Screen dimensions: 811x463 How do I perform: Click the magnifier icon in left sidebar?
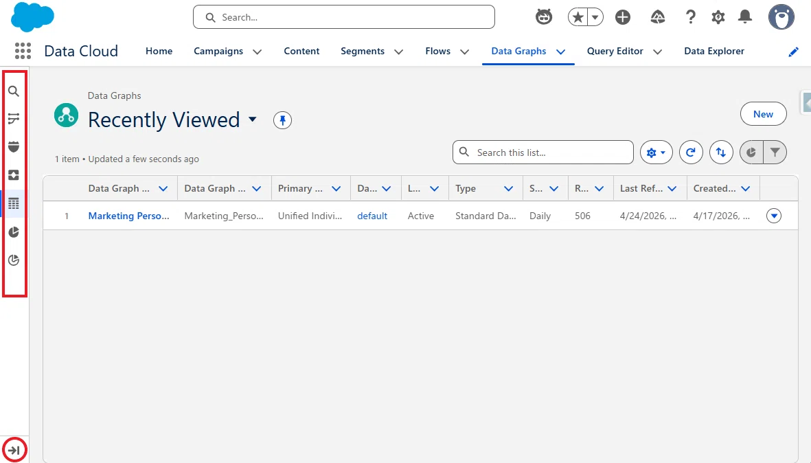click(14, 91)
